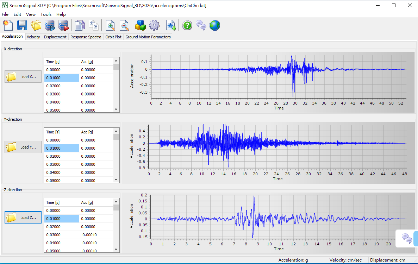Click the Load X... button
Screen dimensions: 418x264
[x=23, y=77]
